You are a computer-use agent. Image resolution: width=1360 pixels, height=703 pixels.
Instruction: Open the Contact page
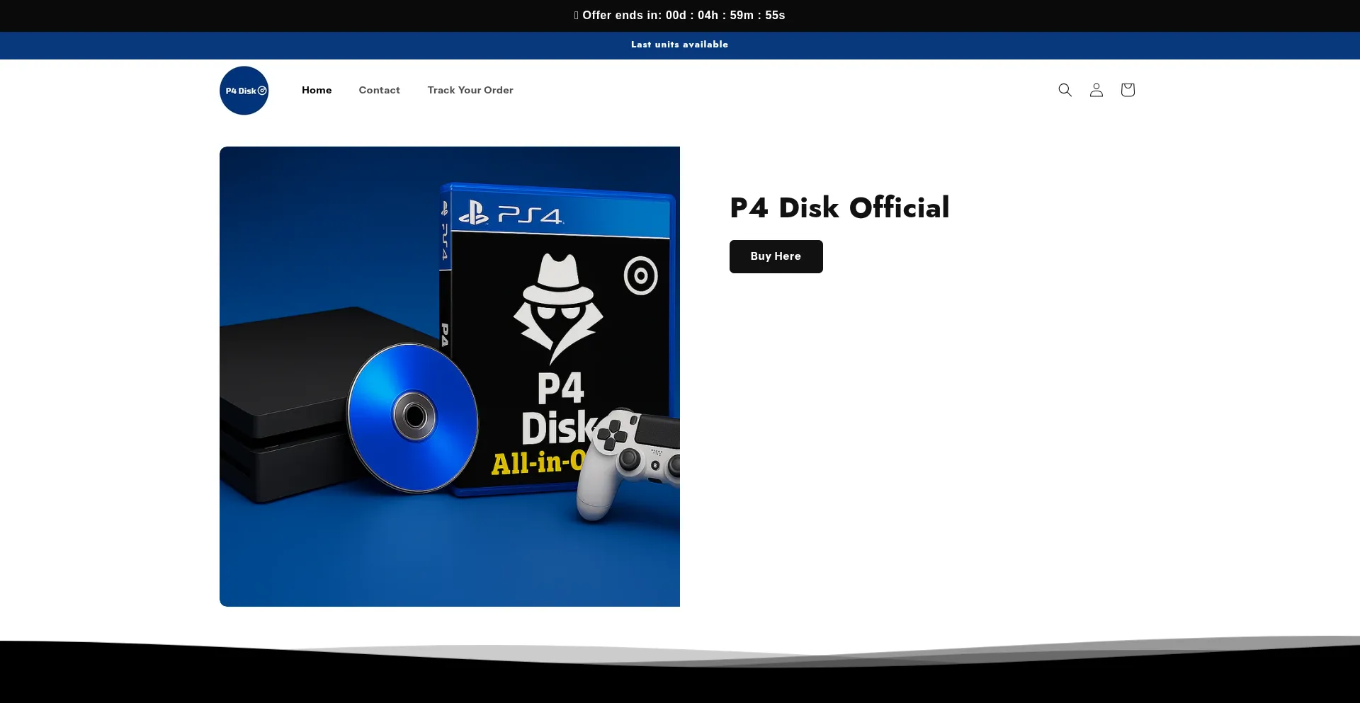pyautogui.click(x=379, y=90)
